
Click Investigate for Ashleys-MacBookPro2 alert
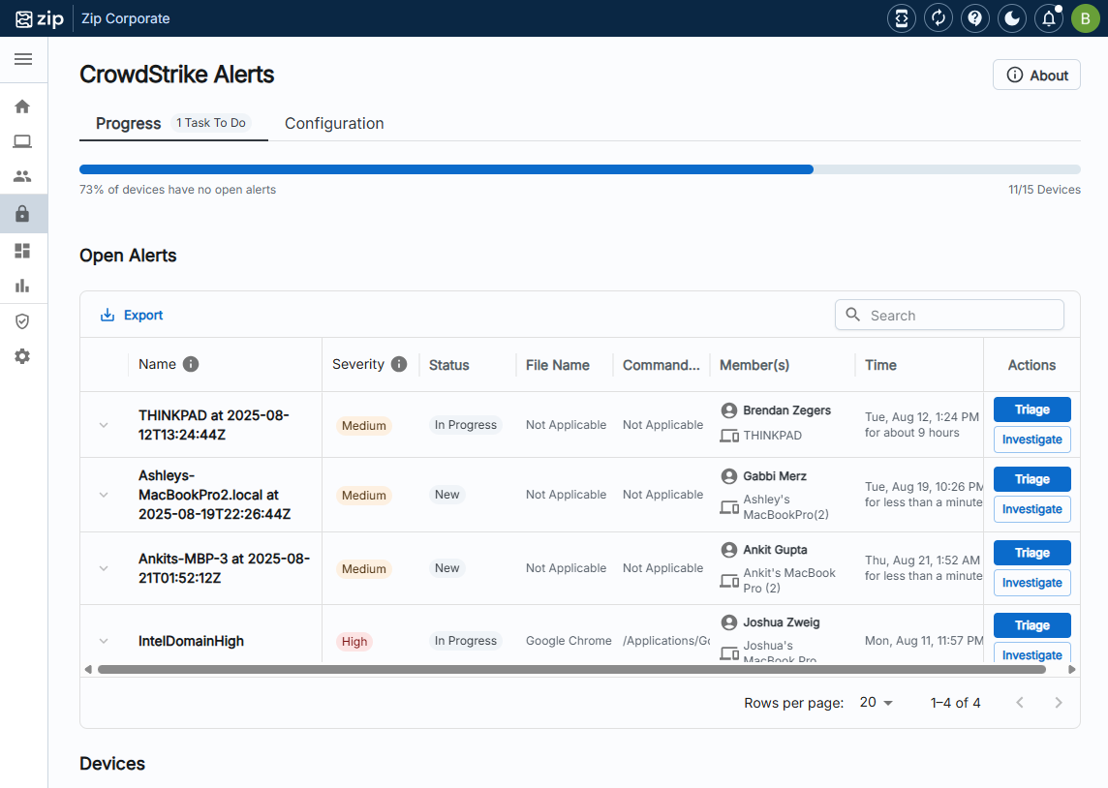point(1031,509)
